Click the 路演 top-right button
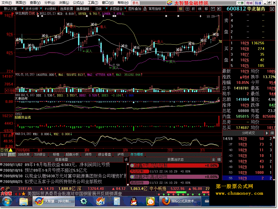Image resolution: width=278 pixels, height=209 pixels. [258, 3]
